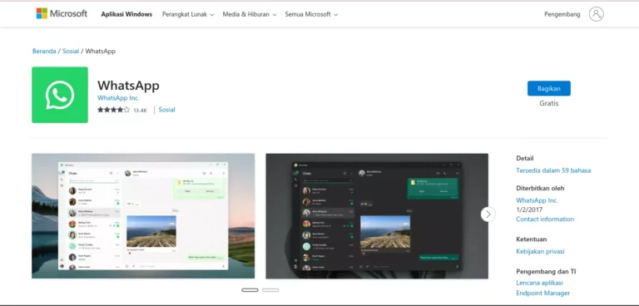The height and width of the screenshot is (306, 639).
Task: Open the Sosial breadcrumb link
Action: (71, 52)
